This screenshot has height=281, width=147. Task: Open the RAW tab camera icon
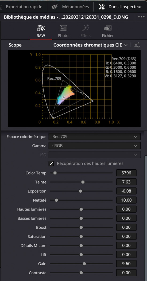pos(41,28)
